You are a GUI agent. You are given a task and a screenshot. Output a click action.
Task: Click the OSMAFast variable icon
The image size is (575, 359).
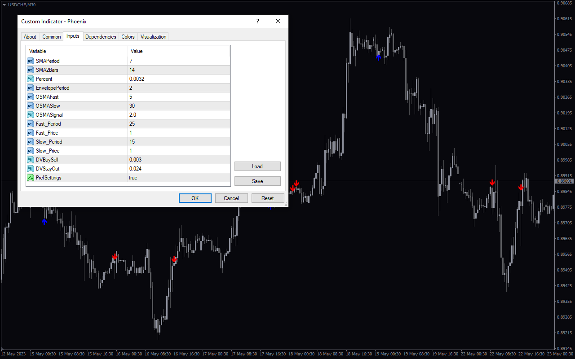(x=31, y=97)
